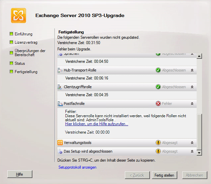Select Lizenzvertrag step in sidebar

click(26, 42)
